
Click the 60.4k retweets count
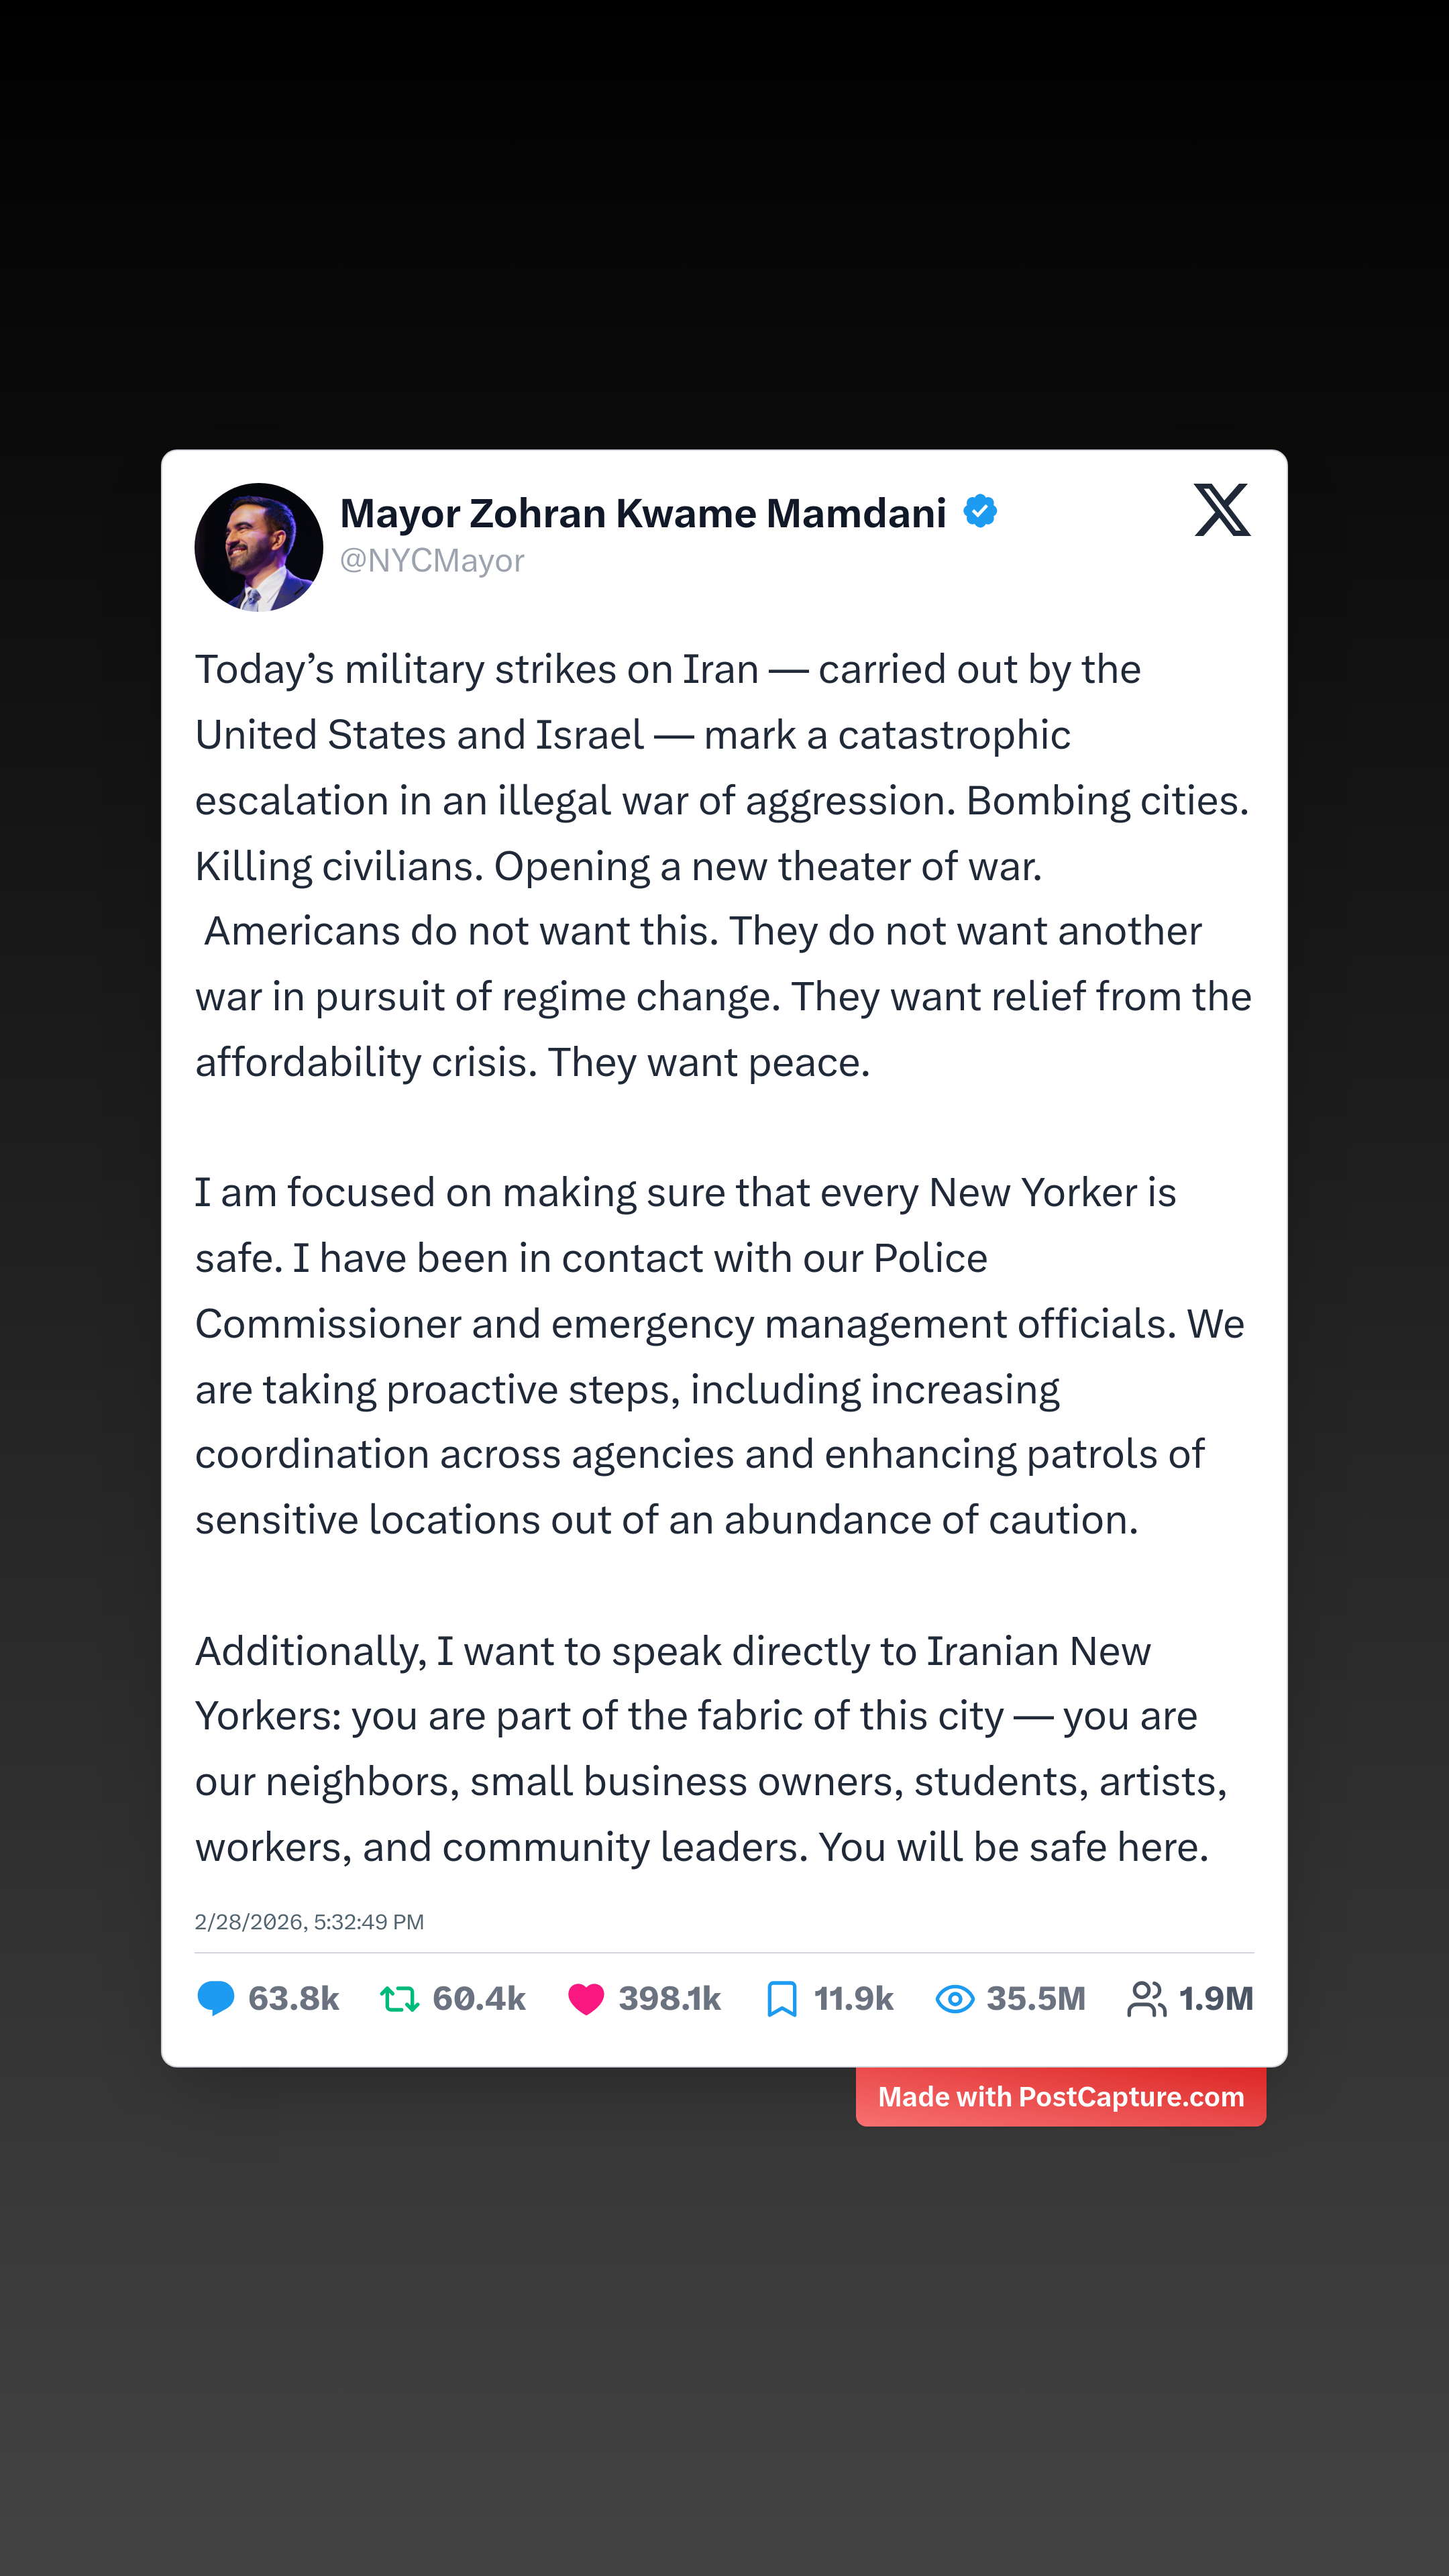478,1998
